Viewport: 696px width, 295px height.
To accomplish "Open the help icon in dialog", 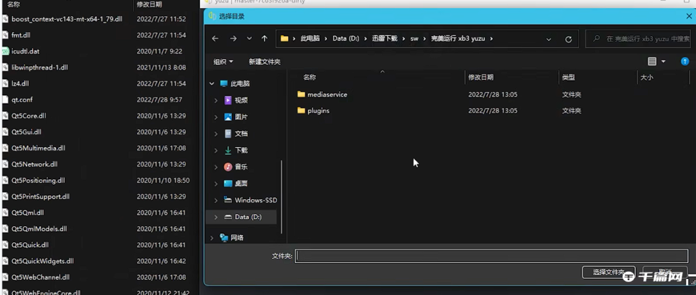I will [685, 62].
